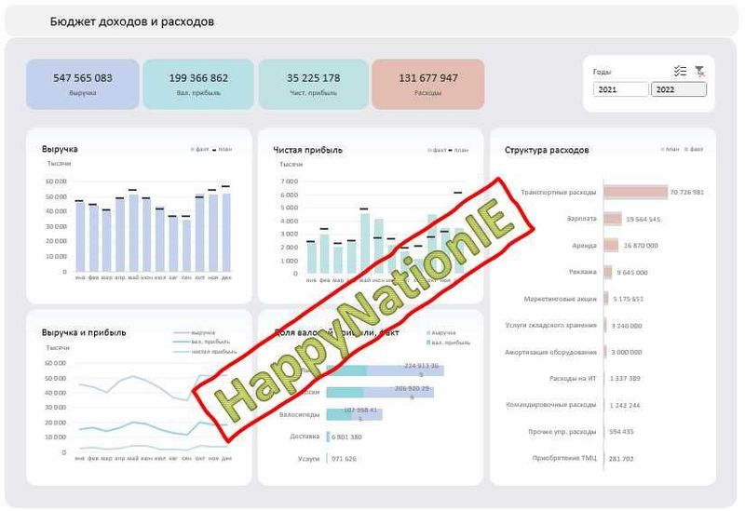Screen dimensions: 745x511
Task: Click the Выручка KPI card 547 565 083
Action: [x=83, y=84]
